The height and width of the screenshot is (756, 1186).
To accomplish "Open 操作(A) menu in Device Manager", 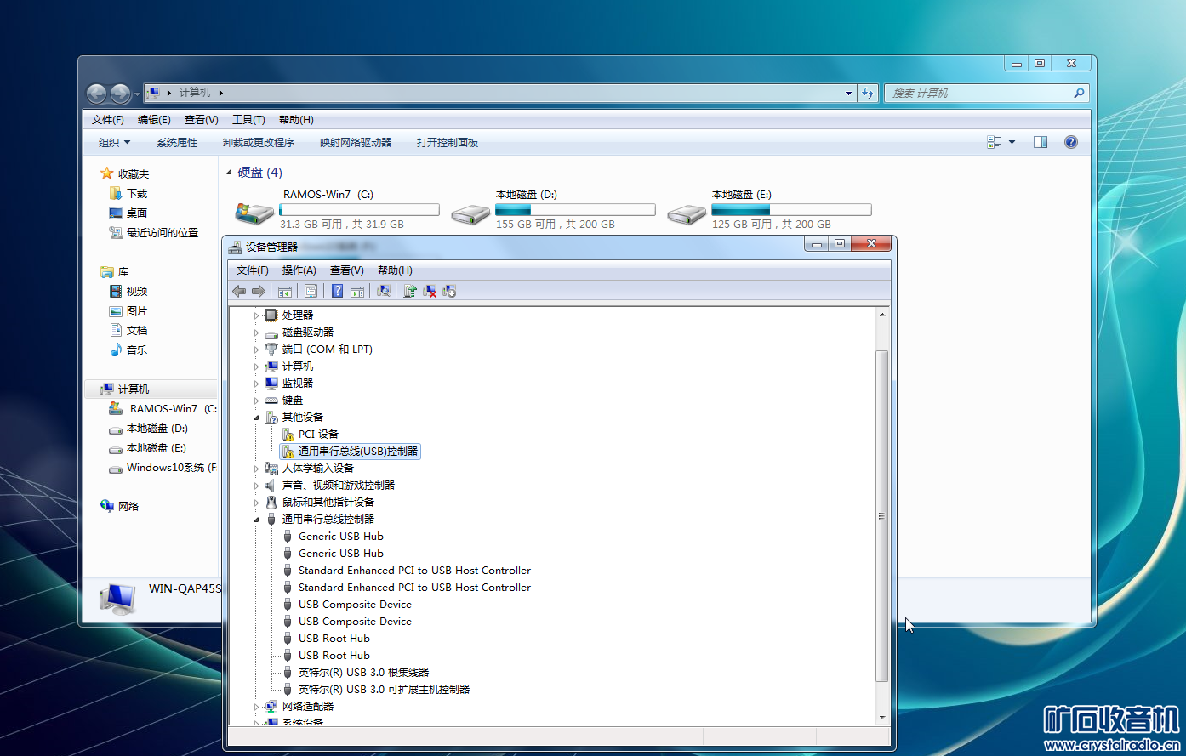I will (299, 270).
